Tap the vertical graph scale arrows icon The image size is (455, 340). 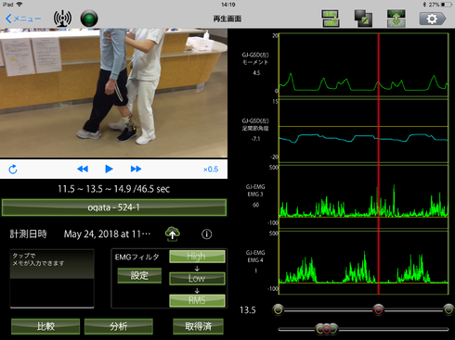pos(396,19)
